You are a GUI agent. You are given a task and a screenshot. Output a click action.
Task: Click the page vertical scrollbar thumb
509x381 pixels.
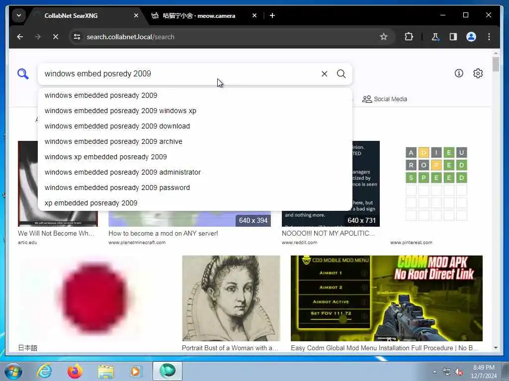pos(496,64)
